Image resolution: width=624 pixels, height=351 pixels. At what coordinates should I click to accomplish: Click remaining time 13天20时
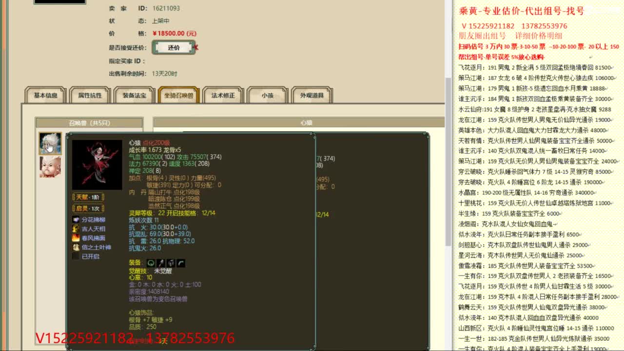[165, 74]
